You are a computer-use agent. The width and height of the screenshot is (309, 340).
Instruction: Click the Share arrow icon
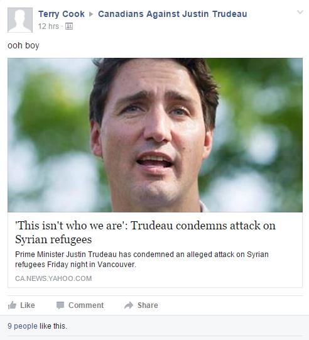[x=129, y=305]
